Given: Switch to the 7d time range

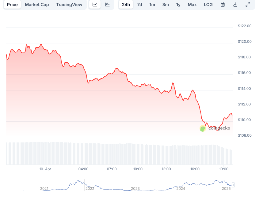Looking at the screenshot, I should tap(139, 5).
